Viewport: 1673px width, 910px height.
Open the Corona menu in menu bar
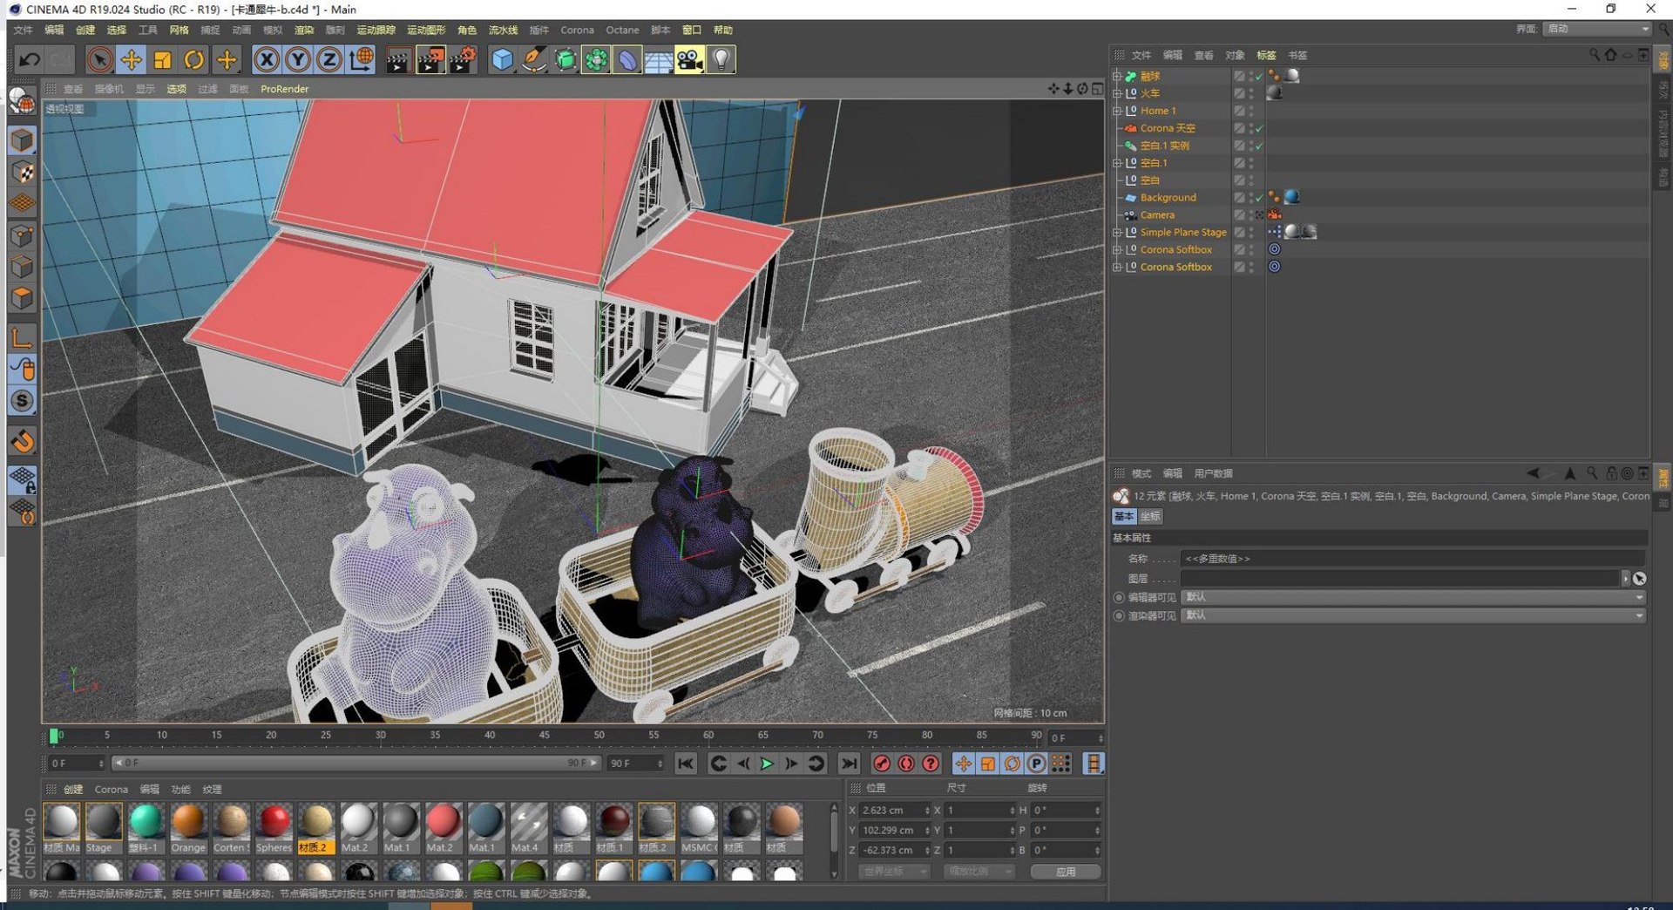pyautogui.click(x=577, y=31)
